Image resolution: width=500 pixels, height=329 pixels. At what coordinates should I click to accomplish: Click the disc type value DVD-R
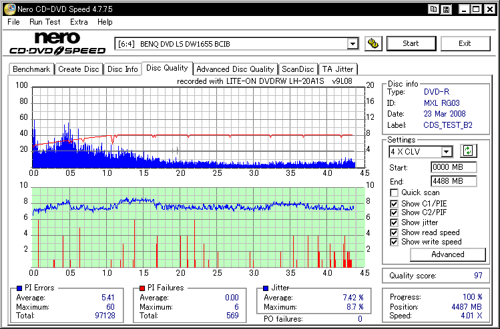pos(436,92)
